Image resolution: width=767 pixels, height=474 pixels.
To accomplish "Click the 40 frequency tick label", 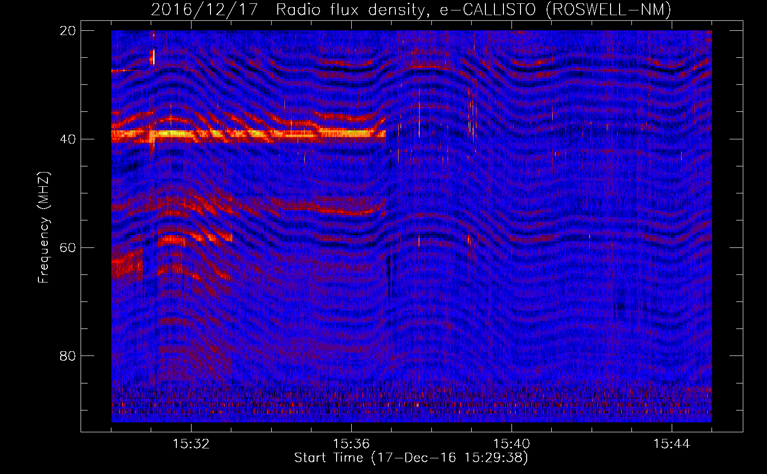I will [68, 139].
